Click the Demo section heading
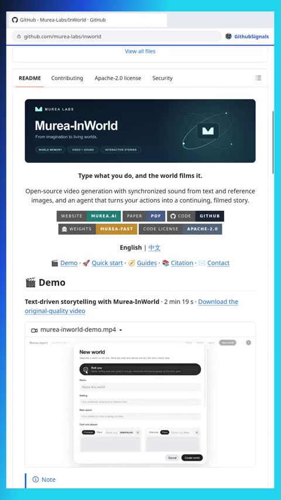Viewport: 281px width, 500px height. pyautogui.click(x=45, y=283)
